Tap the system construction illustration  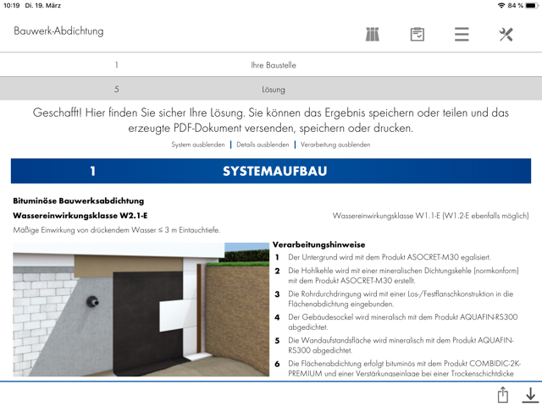tap(141, 310)
